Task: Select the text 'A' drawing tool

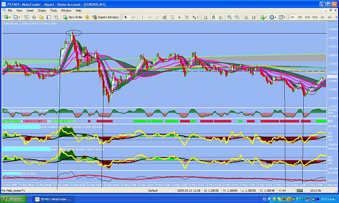Action: pyautogui.click(x=180, y=17)
